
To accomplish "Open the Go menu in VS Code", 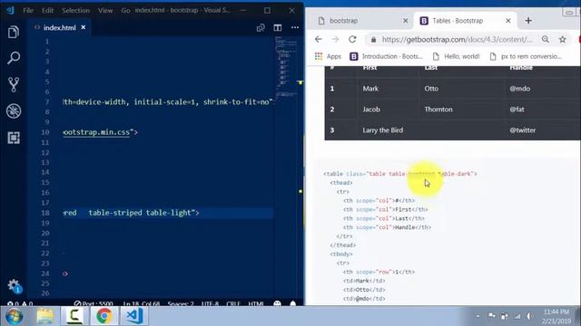I will 125,10.
